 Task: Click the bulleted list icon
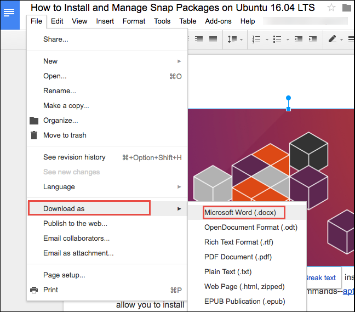(277, 39)
